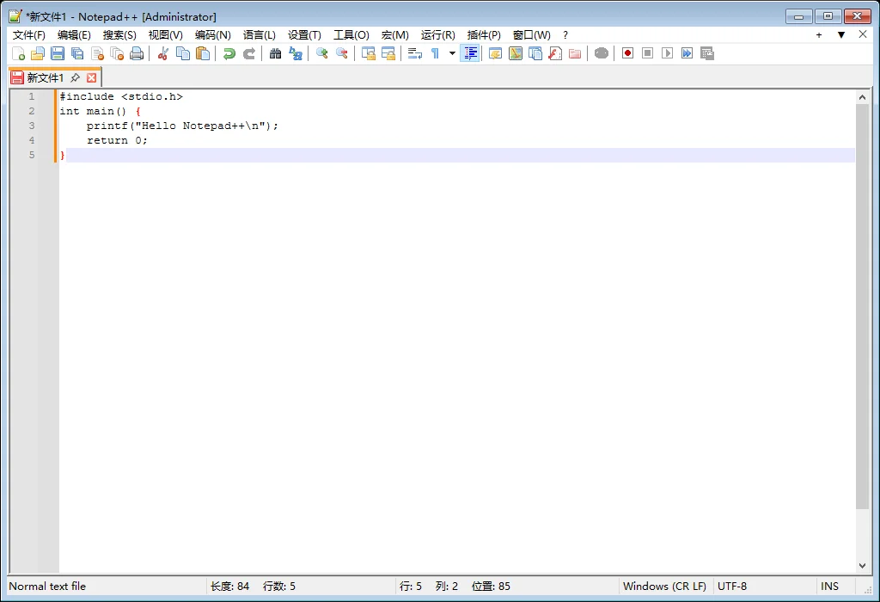Open the 宏(M) menu
Screen dimensions: 880x602
(395, 34)
